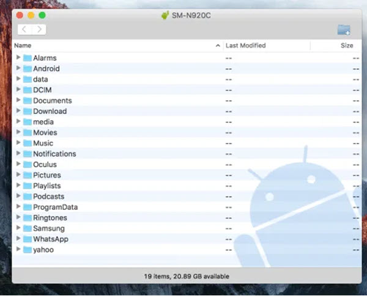Select the yahoo folder name
Screen dimensions: 367x296
[x=43, y=250]
